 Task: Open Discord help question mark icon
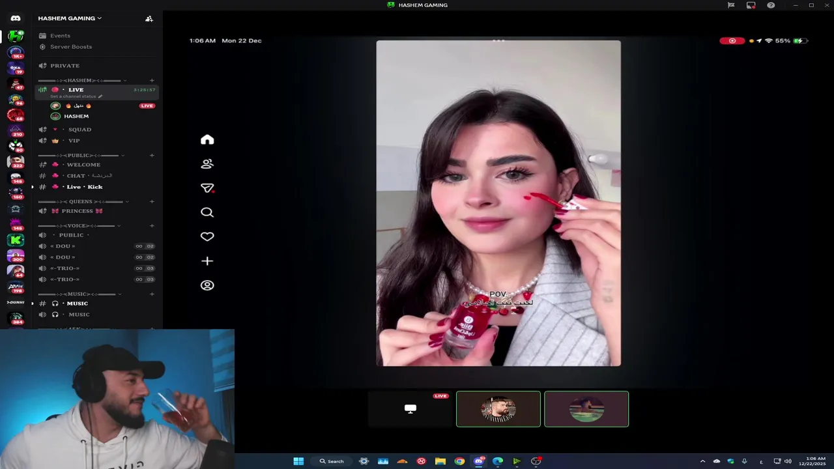(771, 5)
